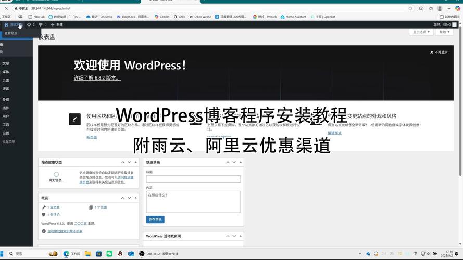Open the 新页面 link
The height and width of the screenshot is (260, 463).
point(92,137)
